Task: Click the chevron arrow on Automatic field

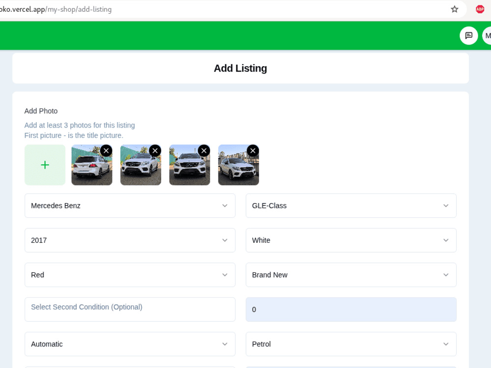Action: [x=225, y=344]
